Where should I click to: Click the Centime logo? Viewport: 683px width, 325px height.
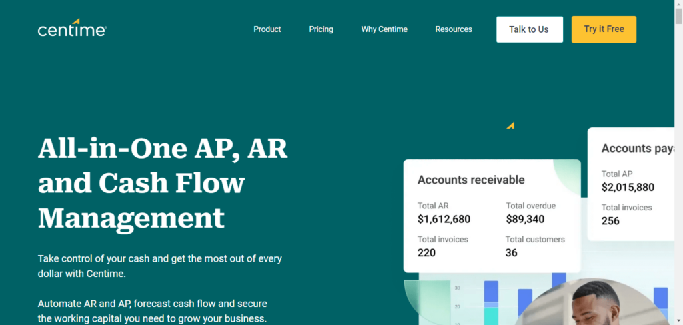coord(72,27)
